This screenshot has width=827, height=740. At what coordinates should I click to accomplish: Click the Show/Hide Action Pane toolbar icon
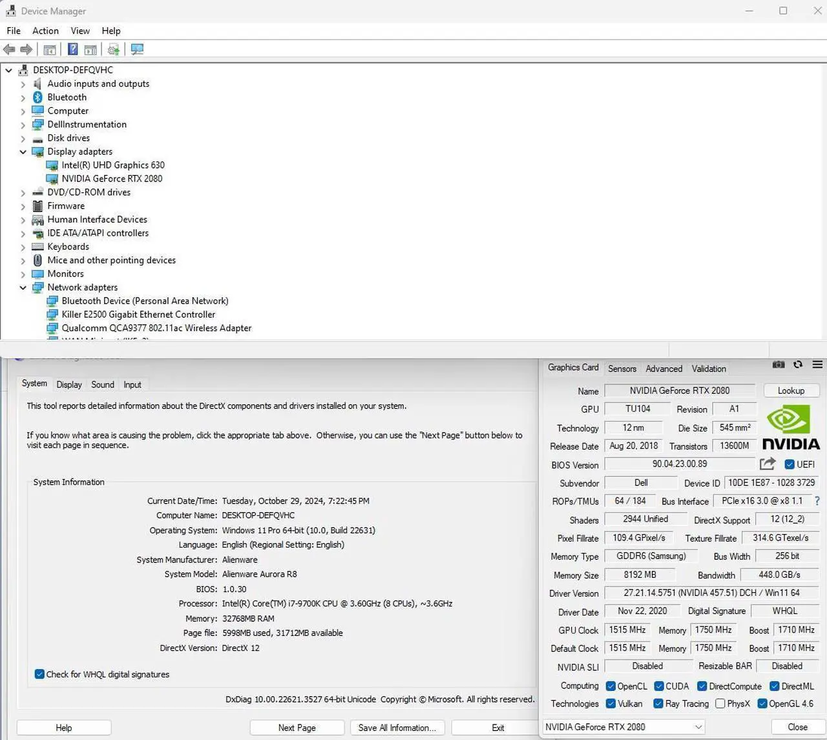pyautogui.click(x=90, y=50)
